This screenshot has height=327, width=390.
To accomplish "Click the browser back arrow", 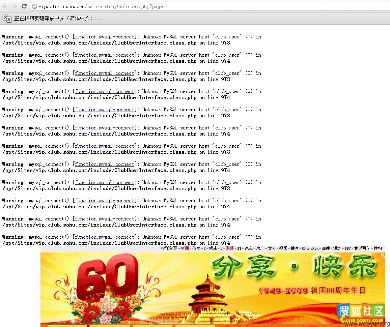I will 5,6.
